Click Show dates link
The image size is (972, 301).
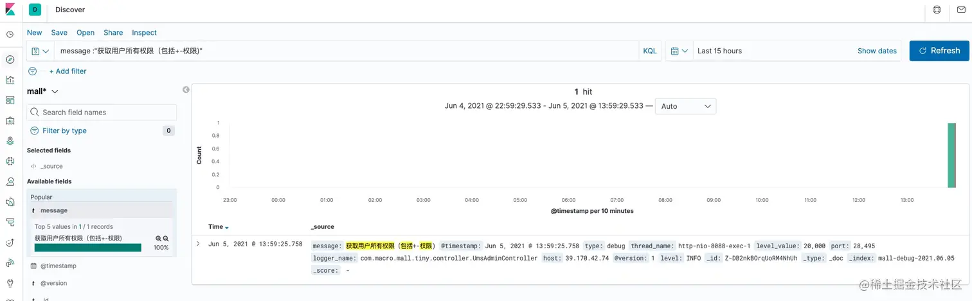877,51
